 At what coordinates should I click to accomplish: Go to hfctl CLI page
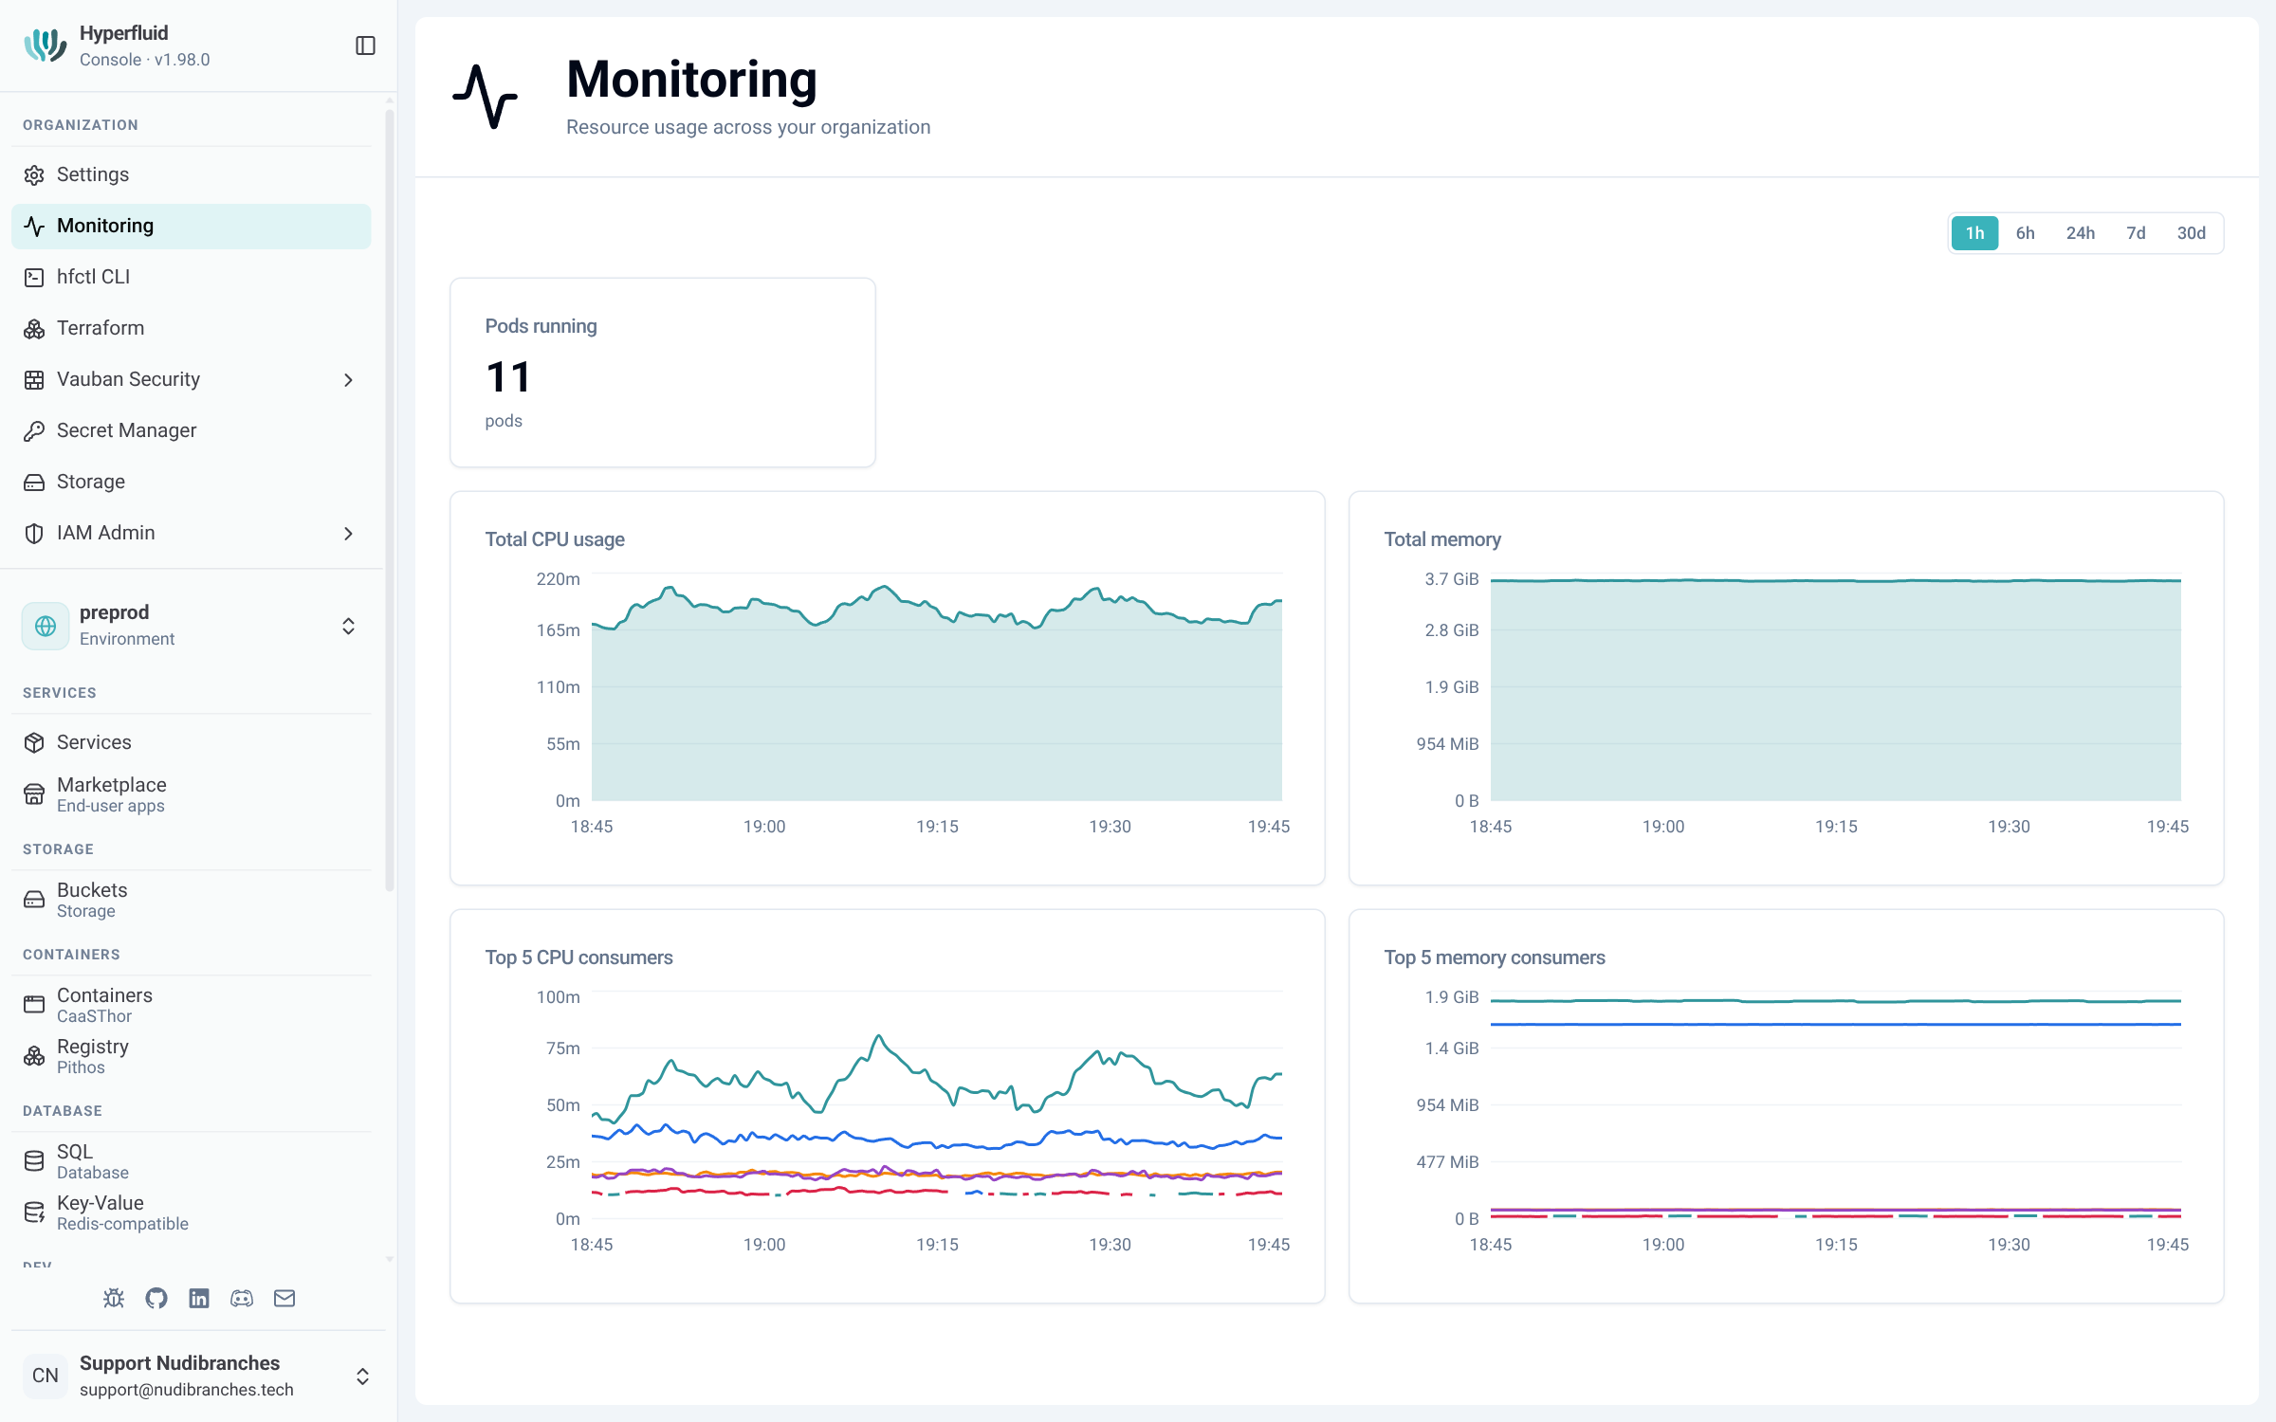[192, 277]
